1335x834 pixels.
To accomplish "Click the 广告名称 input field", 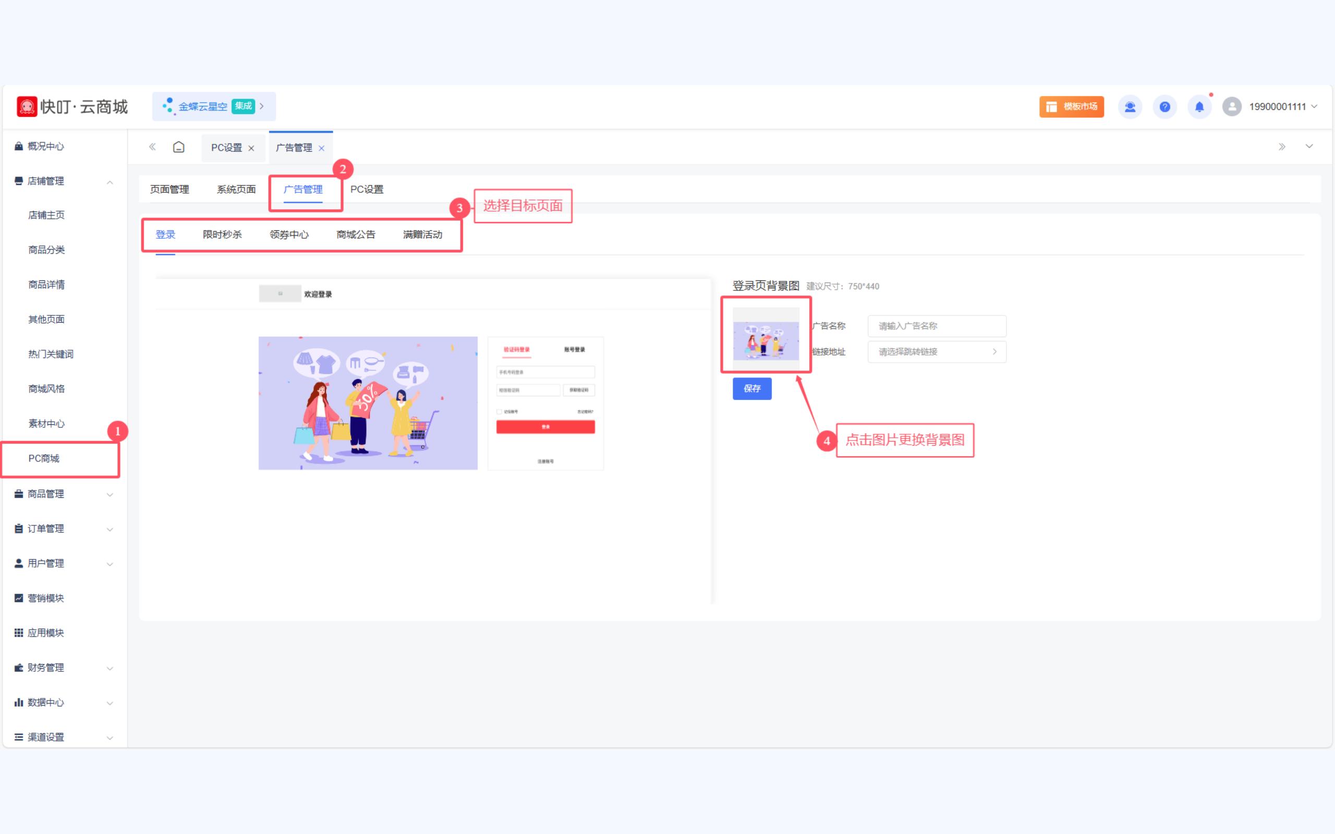I will pyautogui.click(x=937, y=326).
